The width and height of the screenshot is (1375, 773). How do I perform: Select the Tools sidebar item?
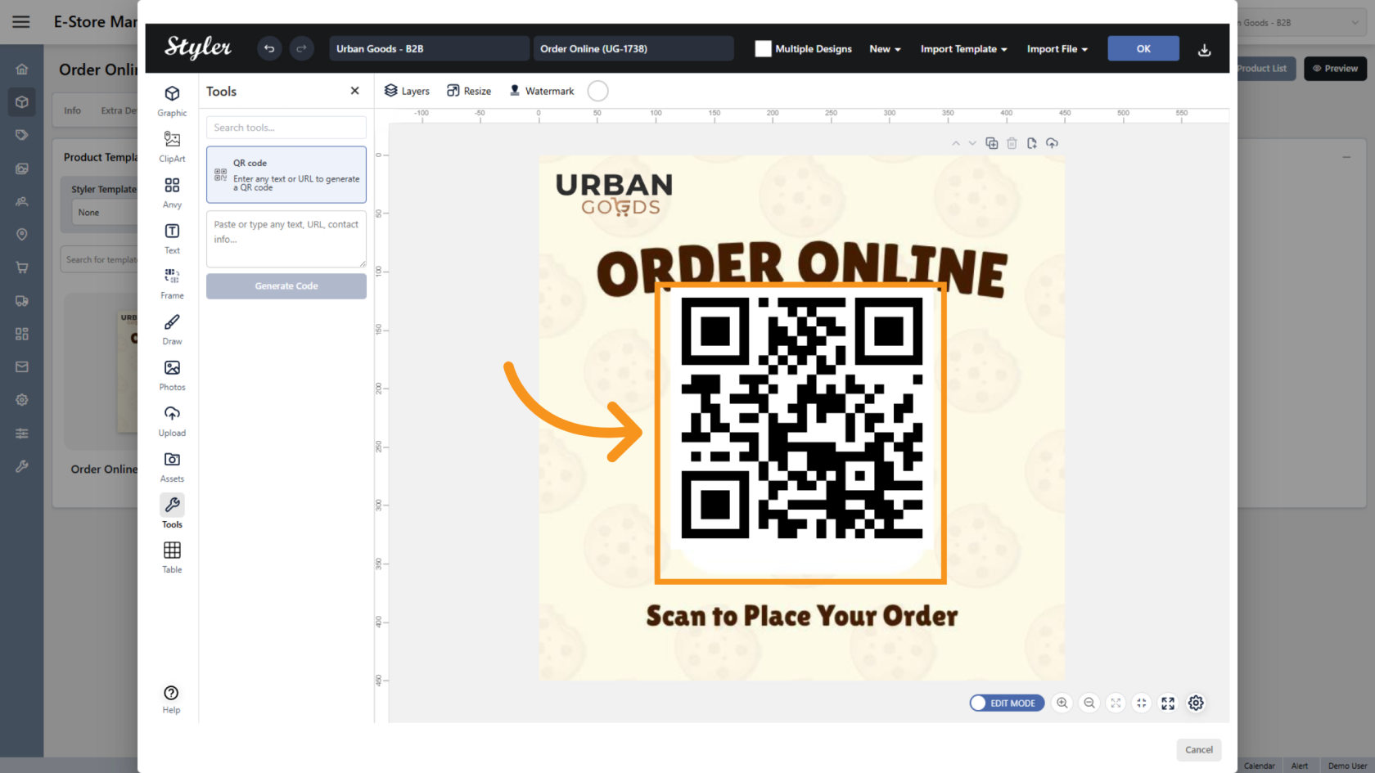(172, 512)
